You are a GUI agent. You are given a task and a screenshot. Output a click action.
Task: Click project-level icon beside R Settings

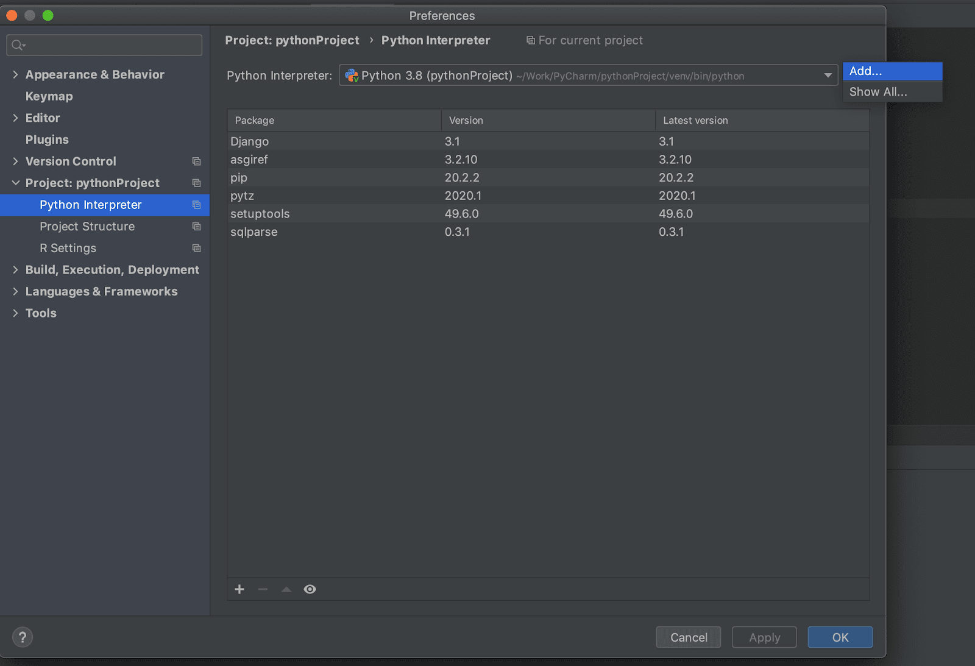196,249
